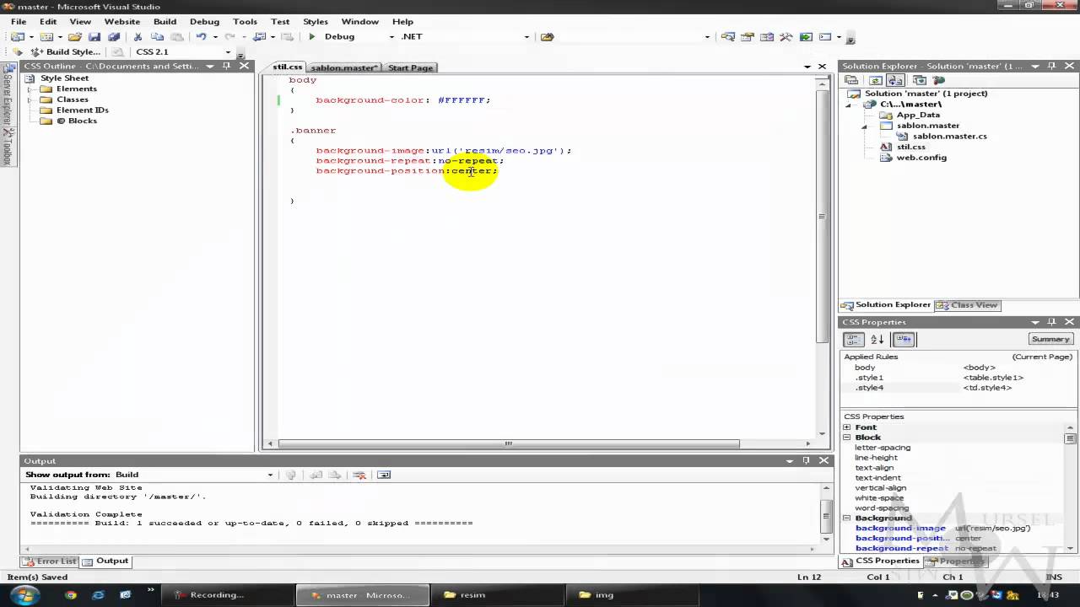Open Server Explorer from the left sidebar tab
The image size is (1080, 607).
click(x=8, y=96)
